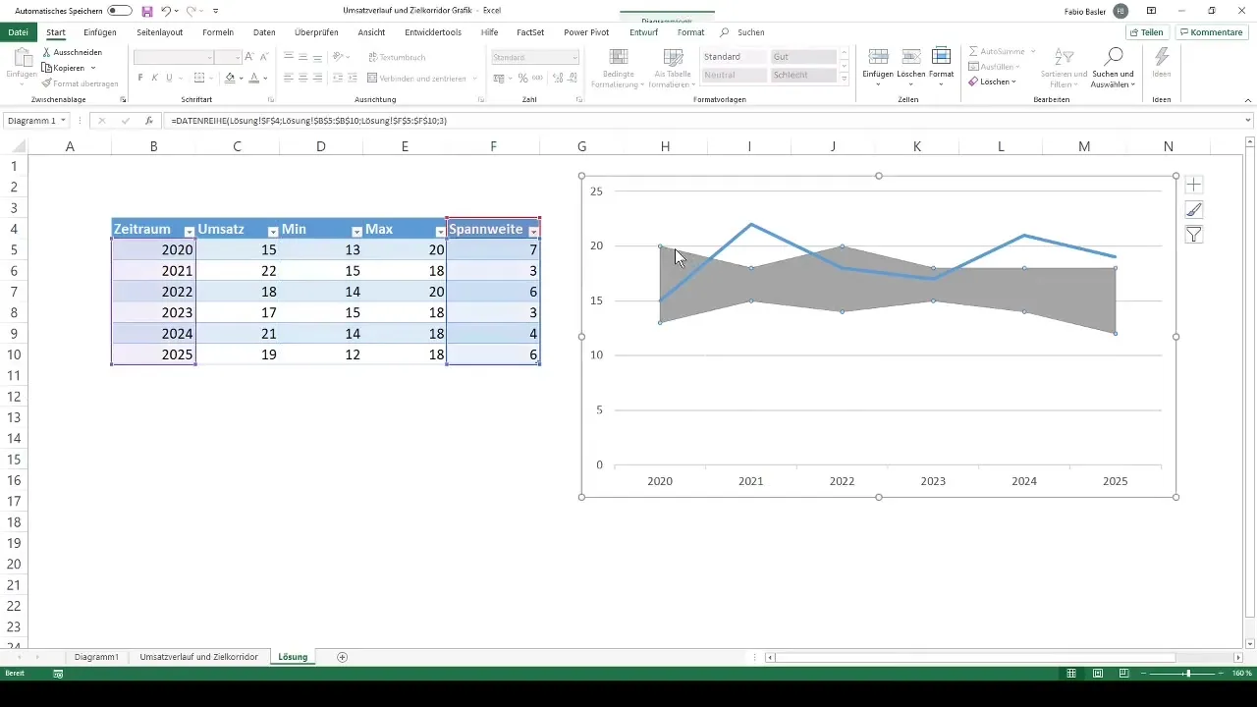Click the insert function fx icon
Viewport: 1257px width, 707px height.
click(x=148, y=120)
